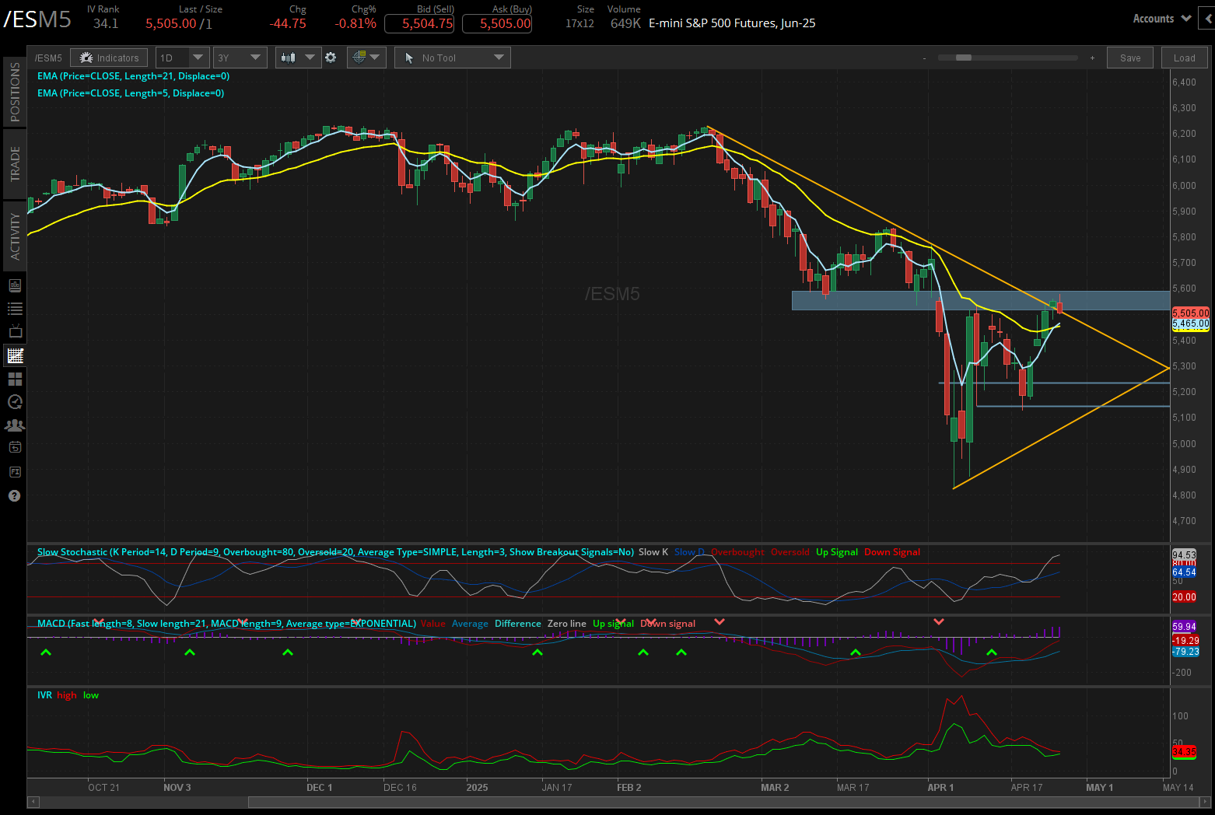Screen dimensions: 1215x815
Task: Open the Thinkorswim TV sidebar icon
Action: pyautogui.click(x=14, y=332)
